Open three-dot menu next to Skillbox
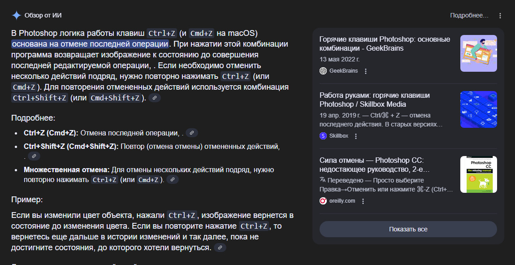The height and width of the screenshot is (265, 515). pyautogui.click(x=356, y=136)
